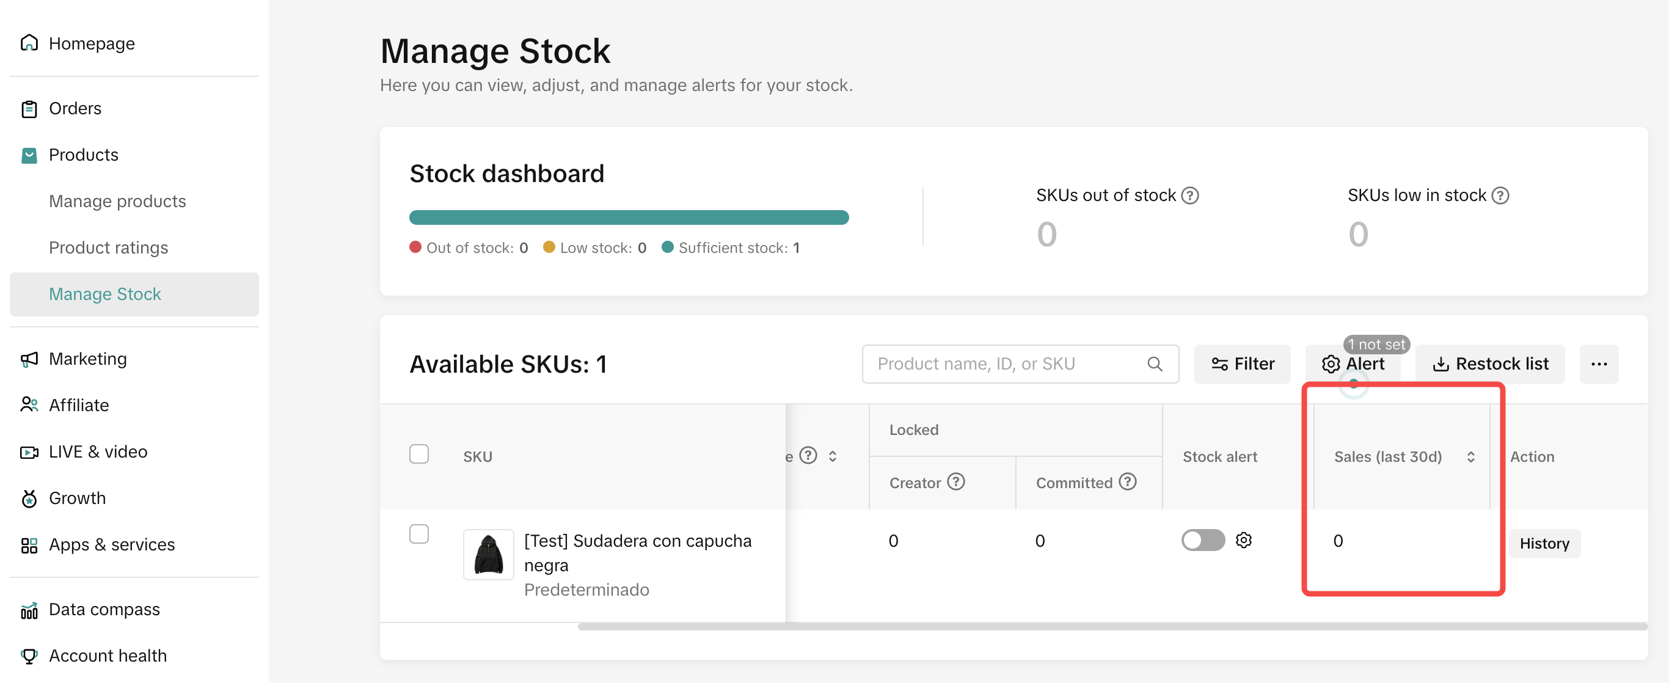Download the Restock list
This screenshot has width=1669, height=683.
1489,364
